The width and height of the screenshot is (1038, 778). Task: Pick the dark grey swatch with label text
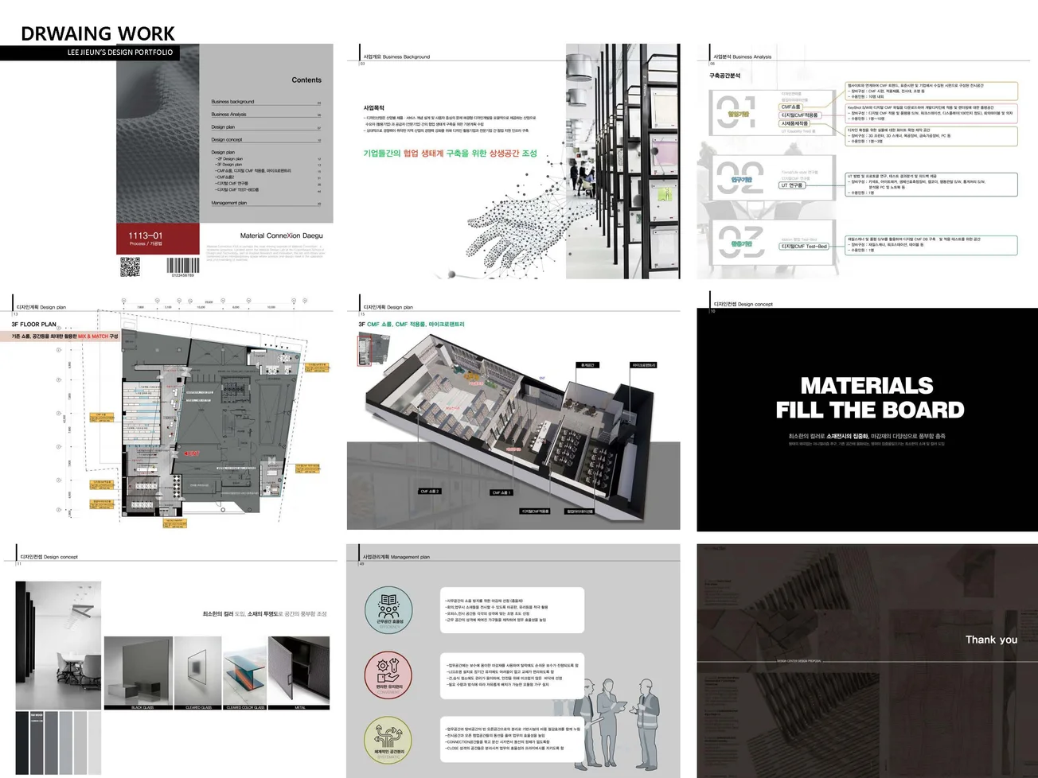(x=37, y=743)
